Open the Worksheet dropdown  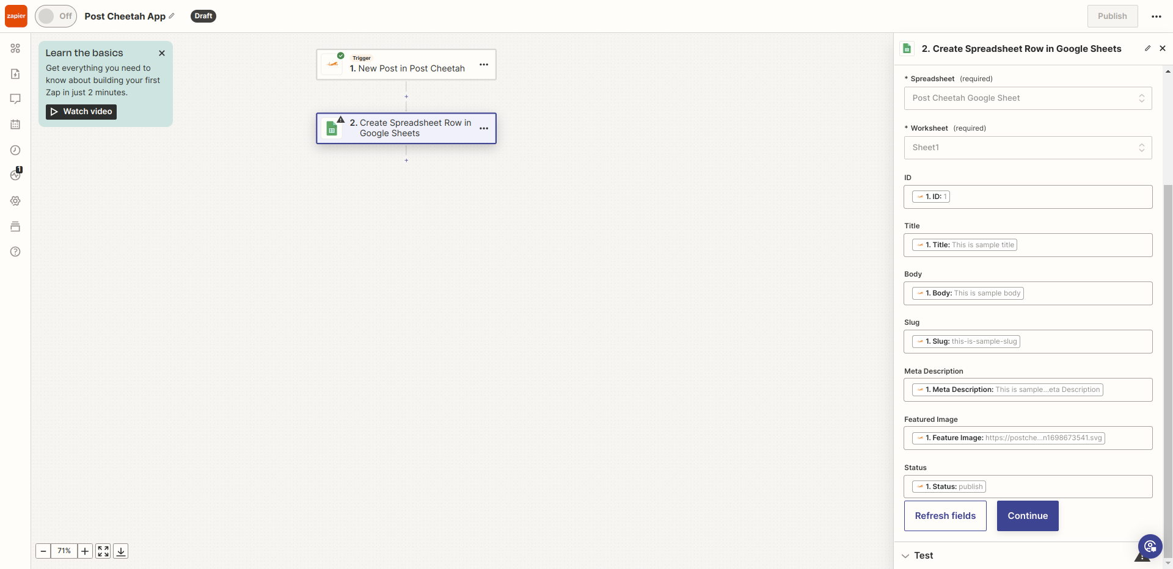pos(1028,148)
